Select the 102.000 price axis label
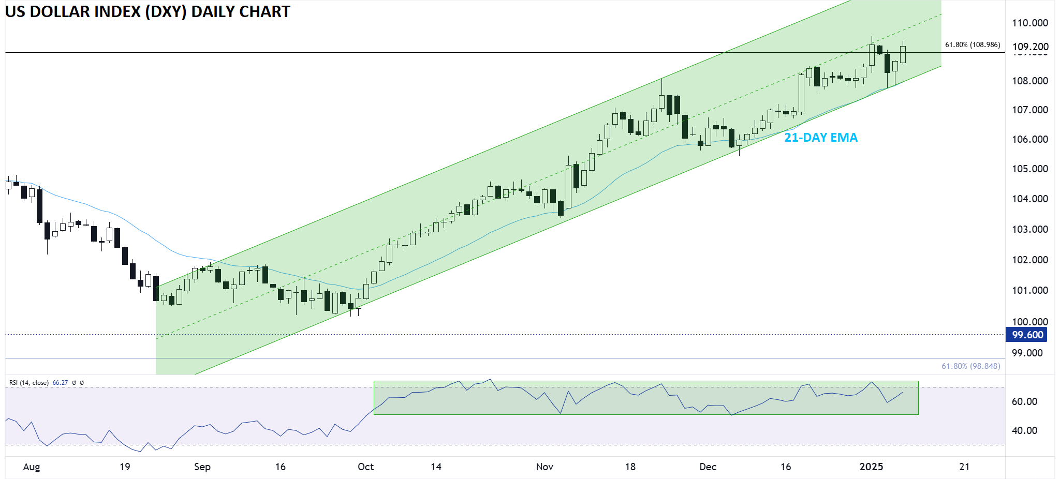Image resolution: width=1060 pixels, height=479 pixels. coord(1030,260)
